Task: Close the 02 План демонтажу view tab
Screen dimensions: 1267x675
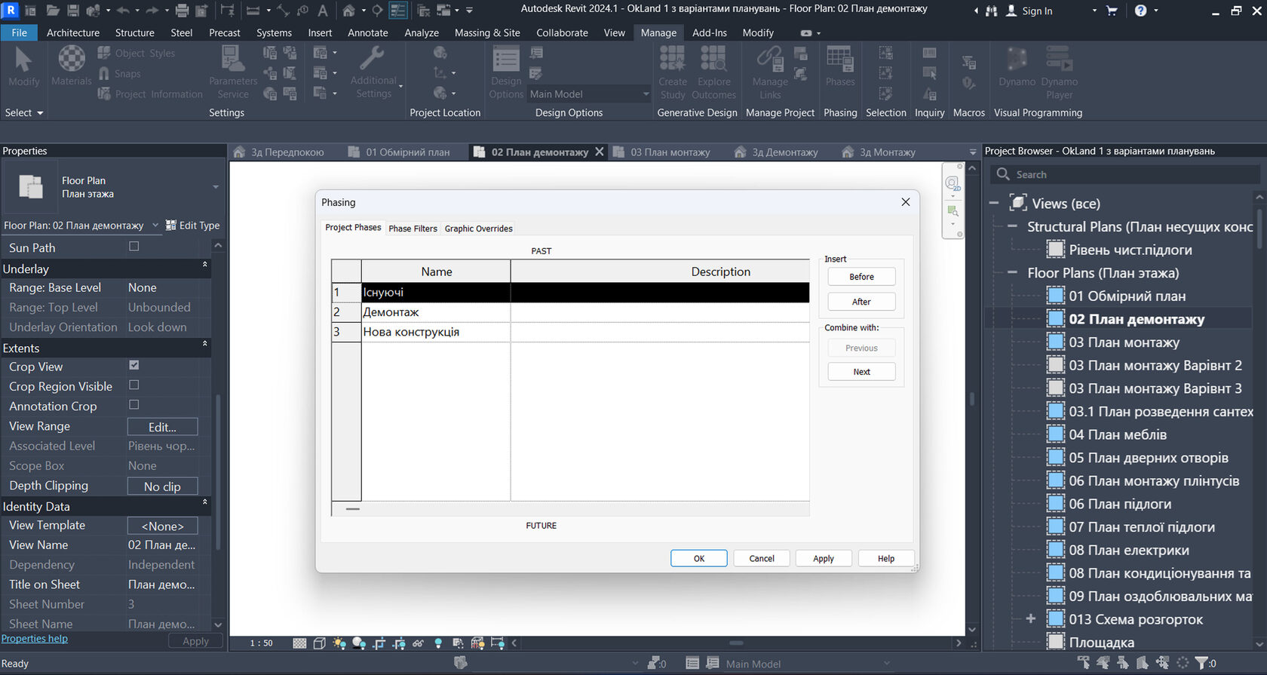Action: 600,152
